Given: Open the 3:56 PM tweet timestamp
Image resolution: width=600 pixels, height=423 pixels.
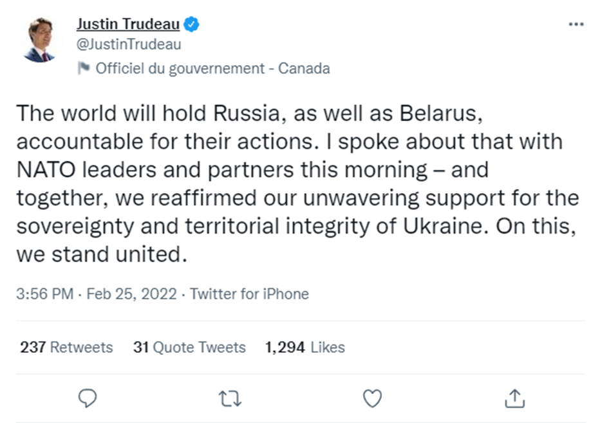Looking at the screenshot, I should (x=45, y=294).
